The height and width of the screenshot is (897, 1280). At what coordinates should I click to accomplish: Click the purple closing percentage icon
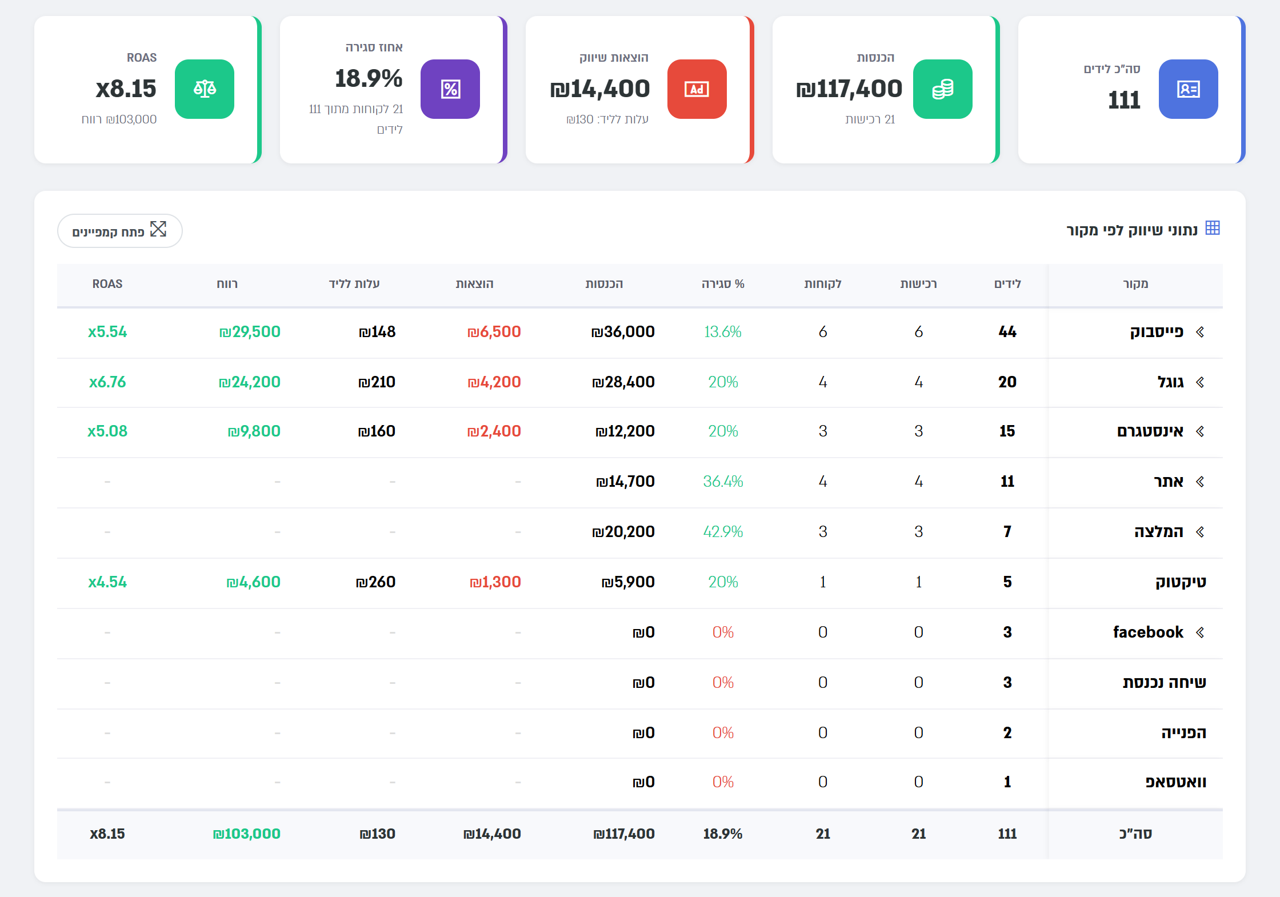pyautogui.click(x=450, y=89)
